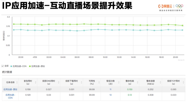Sort by 整体速度 column arrows
189x105 pixels.
tap(160, 82)
